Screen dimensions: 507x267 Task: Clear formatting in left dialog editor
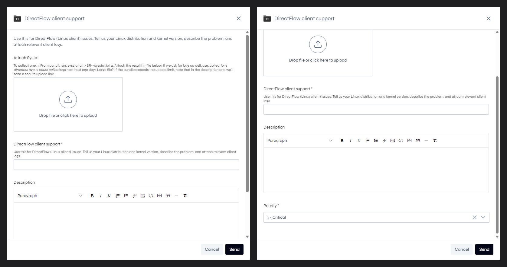point(185,196)
